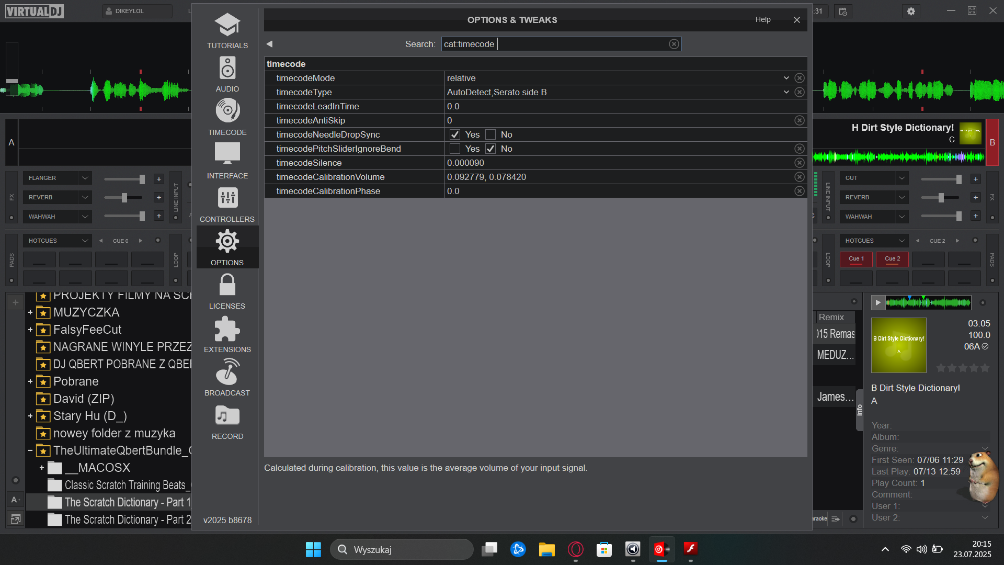Expand the timecodeType dropdown arrow

click(x=786, y=92)
